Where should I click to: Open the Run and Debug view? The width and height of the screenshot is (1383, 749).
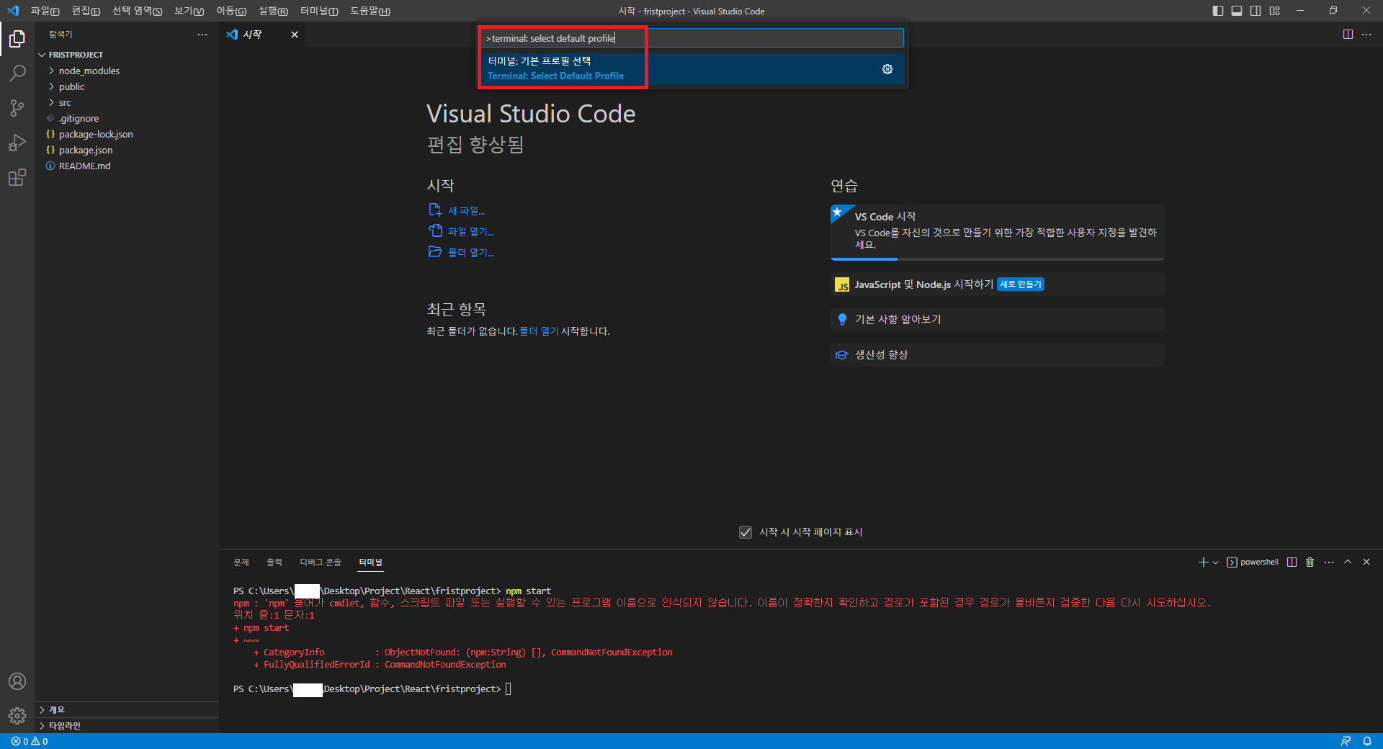[17, 143]
